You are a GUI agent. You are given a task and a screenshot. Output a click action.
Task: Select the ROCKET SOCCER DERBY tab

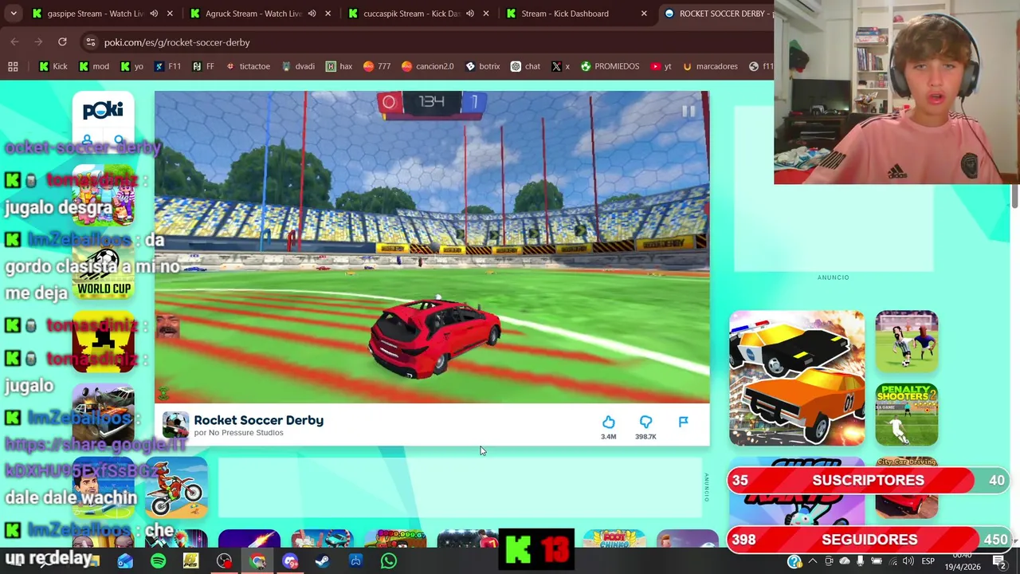click(716, 14)
